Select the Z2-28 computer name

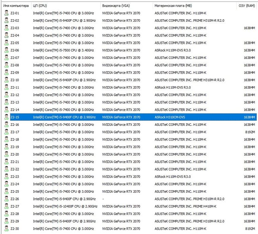pyautogui.click(x=15, y=214)
